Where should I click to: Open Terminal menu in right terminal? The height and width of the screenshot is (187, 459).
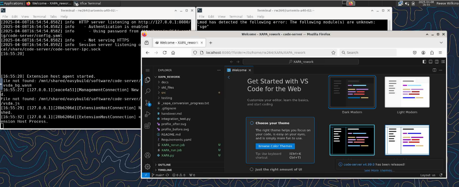(236, 16)
